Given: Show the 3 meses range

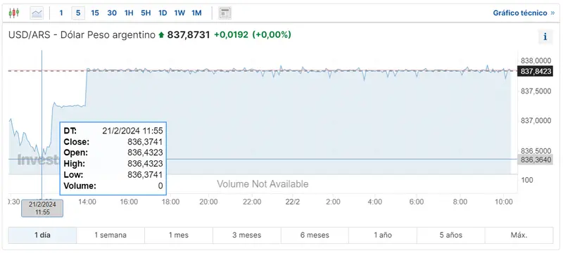Looking at the screenshot, I should (x=247, y=235).
